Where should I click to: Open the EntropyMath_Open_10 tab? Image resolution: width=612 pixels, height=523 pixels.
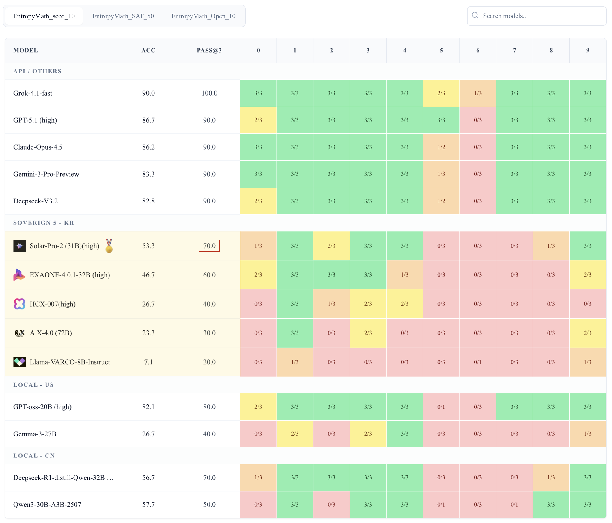pyautogui.click(x=203, y=16)
